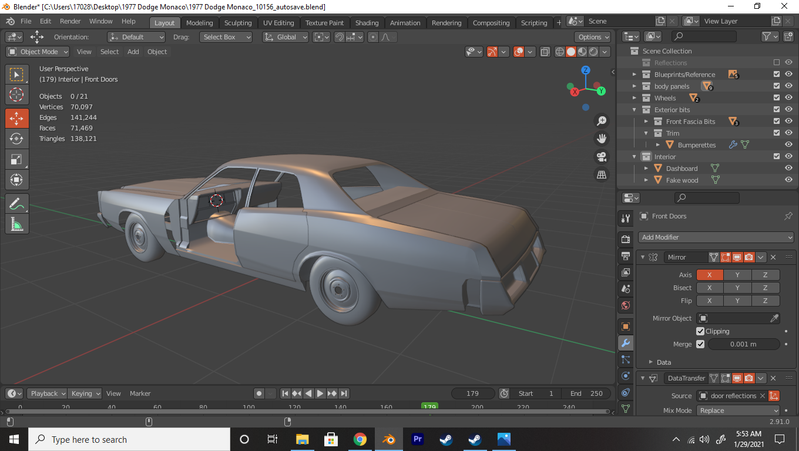The image size is (799, 451).
Task: Click the Z axis on navigation gizmo
Action: (x=586, y=70)
